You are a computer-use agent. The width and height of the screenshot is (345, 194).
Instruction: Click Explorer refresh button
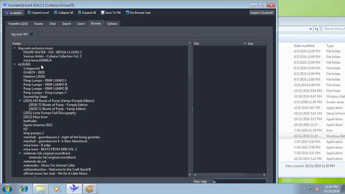point(317,29)
